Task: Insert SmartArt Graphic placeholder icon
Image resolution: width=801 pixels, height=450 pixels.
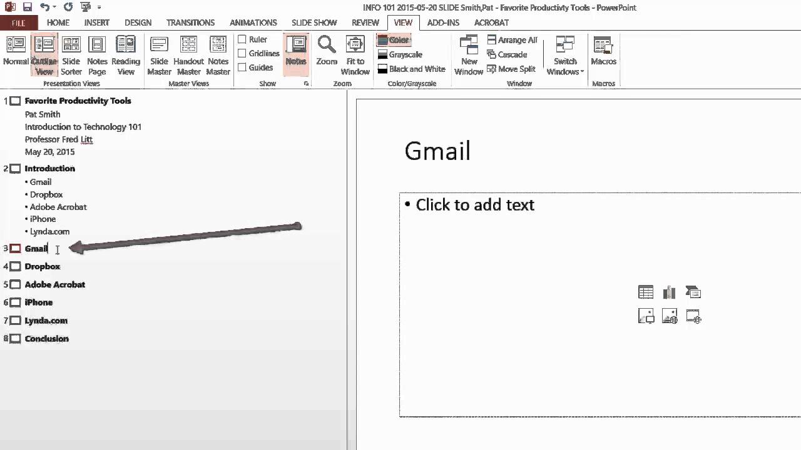Action: tap(693, 292)
